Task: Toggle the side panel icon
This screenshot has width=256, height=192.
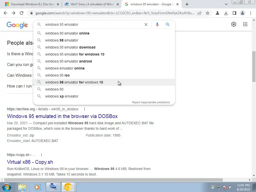Action: (x=234, y=13)
